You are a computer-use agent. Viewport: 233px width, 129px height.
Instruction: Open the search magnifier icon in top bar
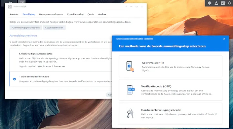230,3
